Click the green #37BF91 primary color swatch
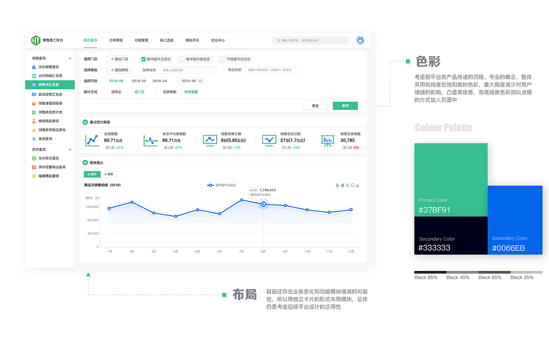Screen dimensions: 549x343 tap(451, 180)
